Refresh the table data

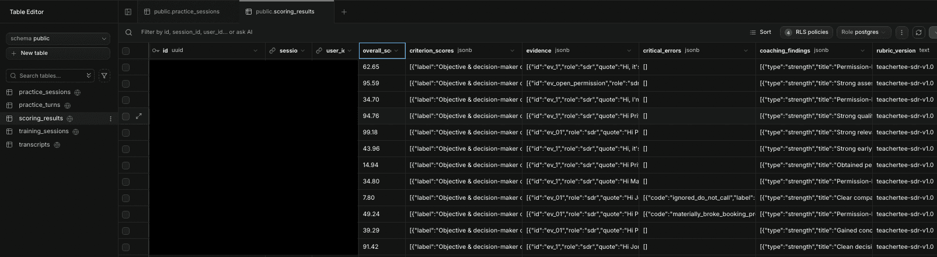coord(918,32)
